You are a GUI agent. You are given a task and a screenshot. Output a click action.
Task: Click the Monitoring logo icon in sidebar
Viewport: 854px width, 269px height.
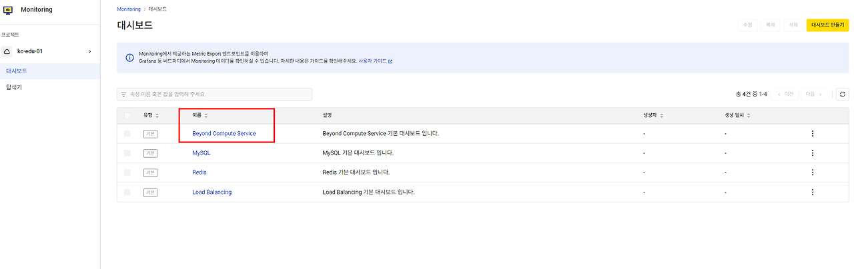(x=8, y=10)
